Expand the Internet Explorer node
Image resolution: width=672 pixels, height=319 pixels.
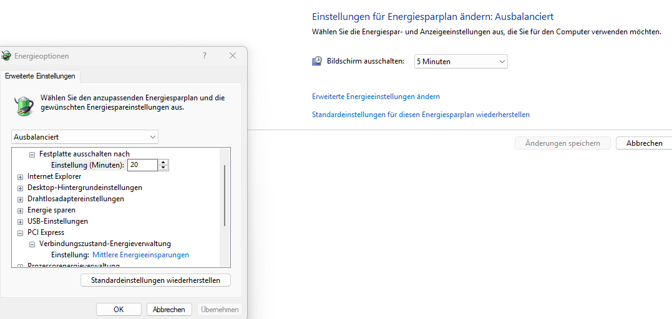(20, 177)
